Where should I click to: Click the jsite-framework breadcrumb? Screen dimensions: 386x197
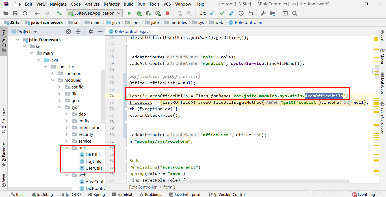tap(44, 23)
